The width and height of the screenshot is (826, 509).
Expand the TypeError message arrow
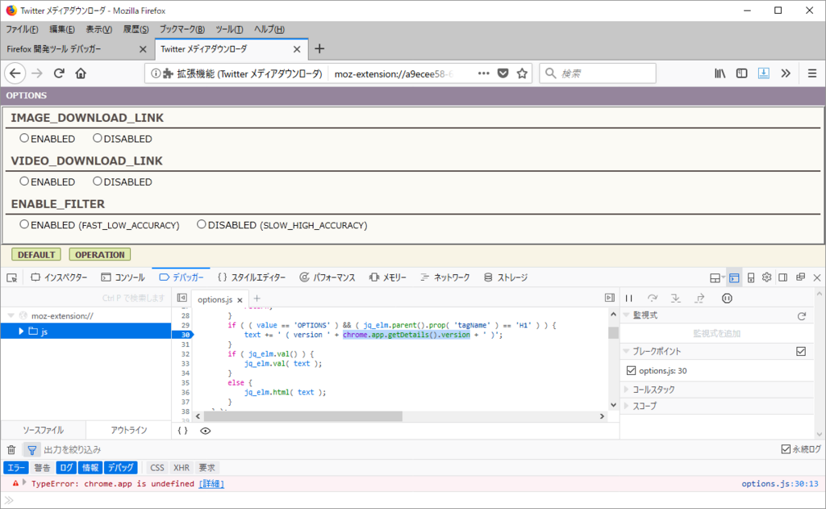pyautogui.click(x=24, y=482)
